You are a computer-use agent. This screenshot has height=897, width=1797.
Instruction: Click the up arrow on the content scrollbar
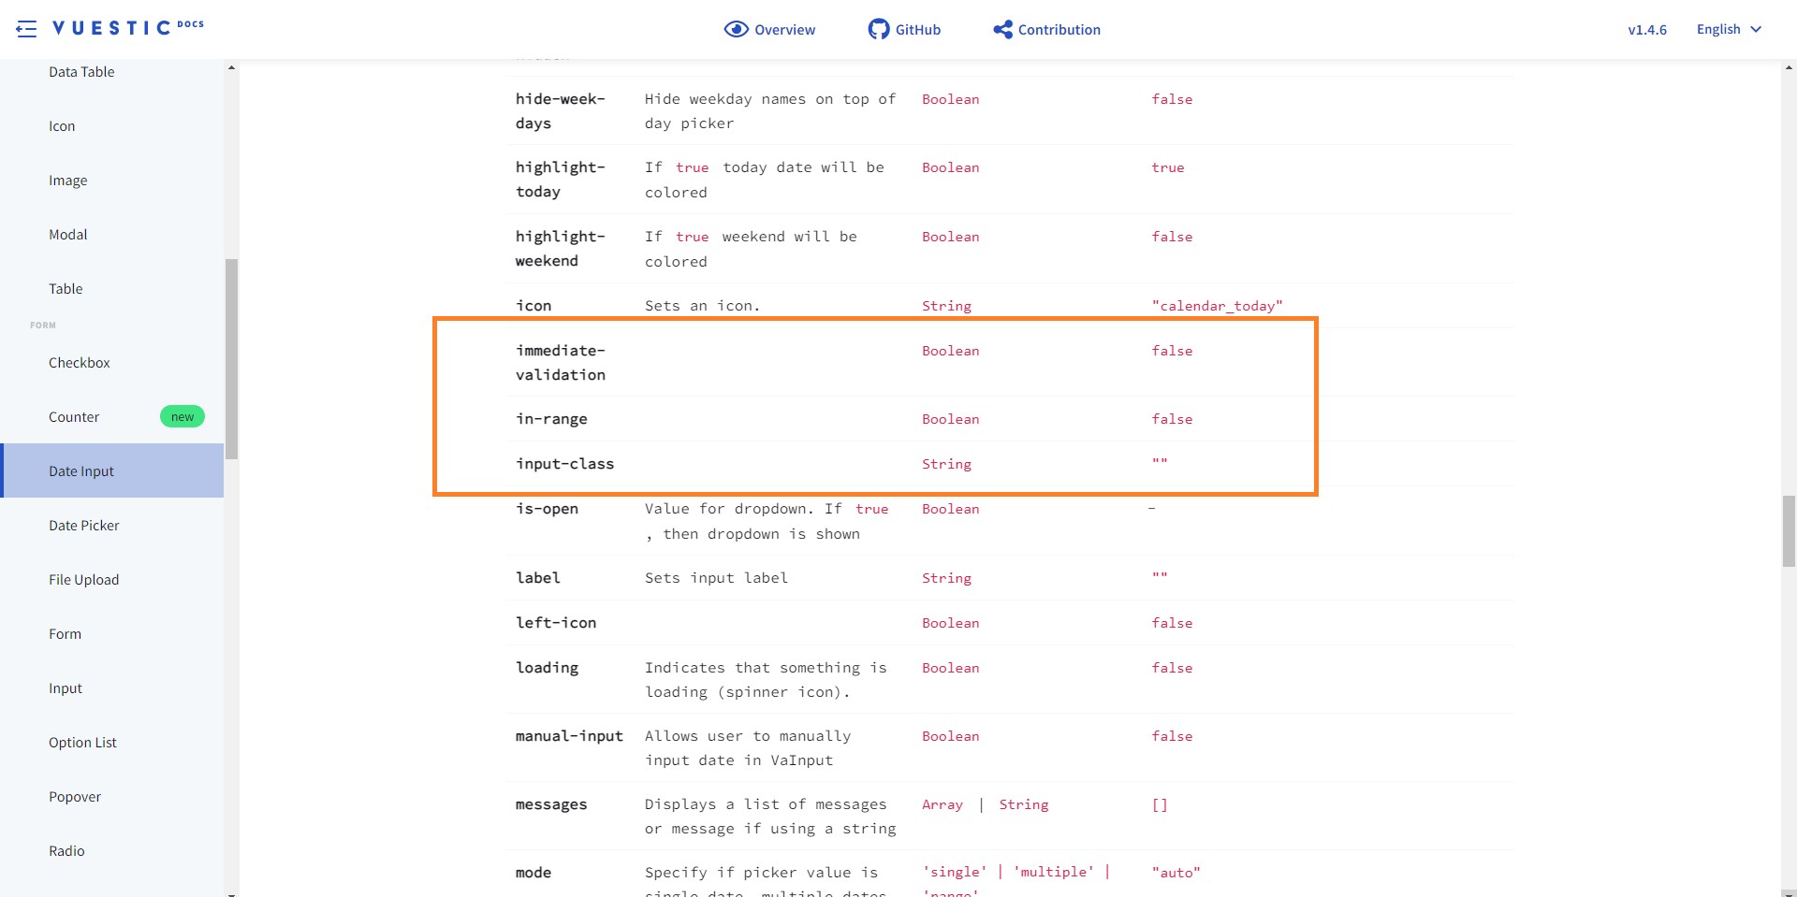pos(1789,66)
